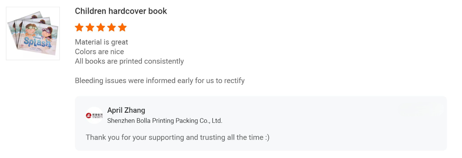Open the children's book product thumbnail
The image size is (462, 158).
pos(33,33)
